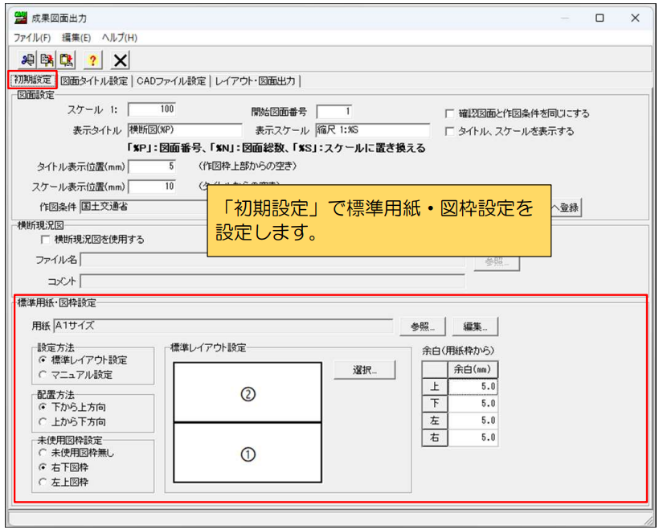
Task: Click the 右 margin value cell
Action: pyautogui.click(x=473, y=438)
